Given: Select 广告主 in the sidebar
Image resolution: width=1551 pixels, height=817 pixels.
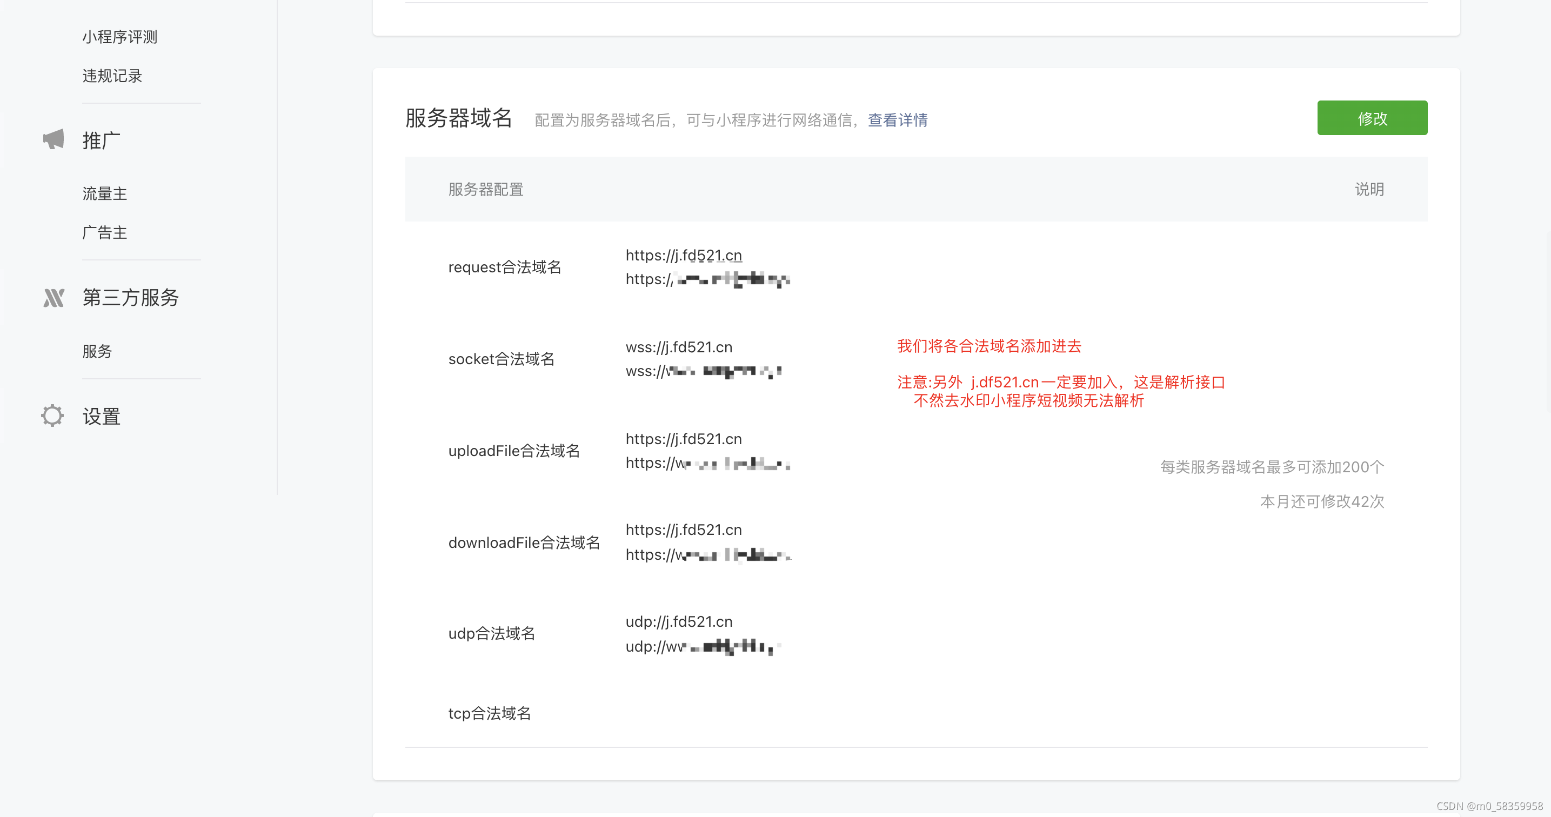Looking at the screenshot, I should [x=105, y=232].
